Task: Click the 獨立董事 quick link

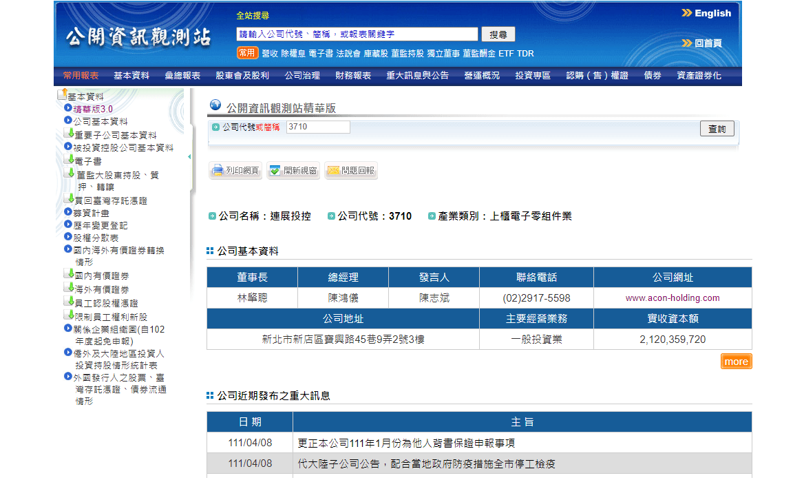Action: (443, 54)
